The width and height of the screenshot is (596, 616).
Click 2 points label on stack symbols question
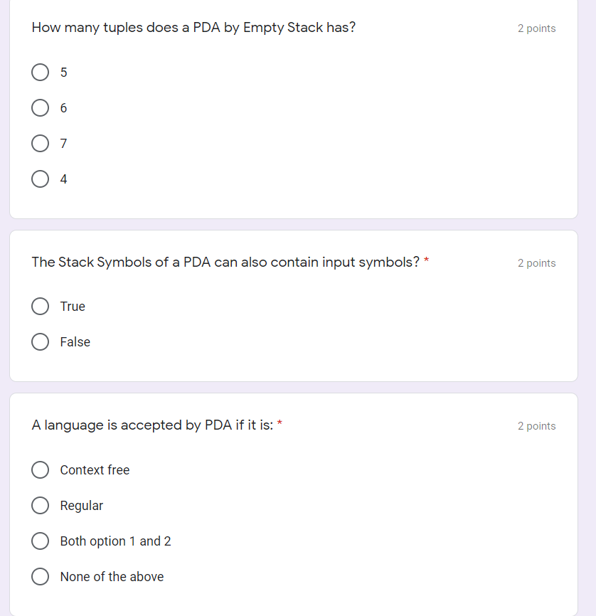pos(536,263)
